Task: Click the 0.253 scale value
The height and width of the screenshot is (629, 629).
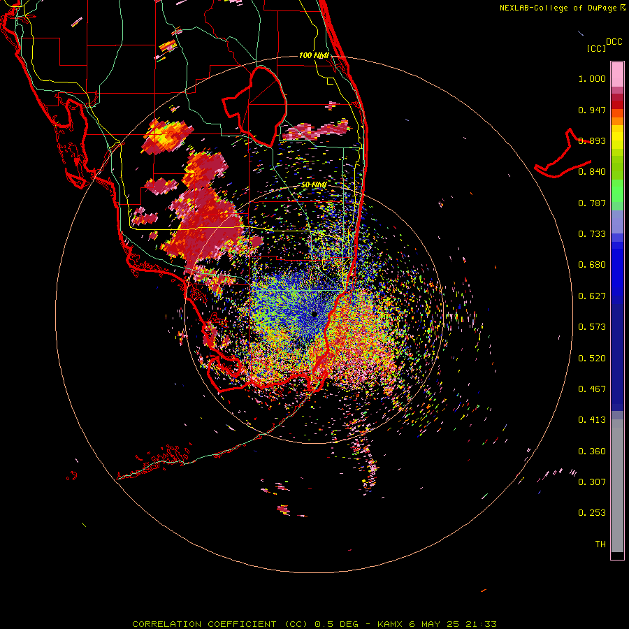Action: pos(592,513)
